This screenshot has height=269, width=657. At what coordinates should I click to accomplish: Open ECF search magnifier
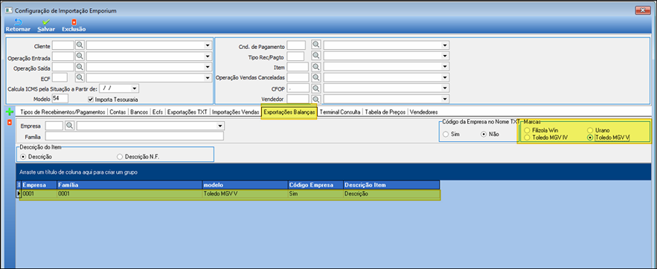[x=80, y=77]
